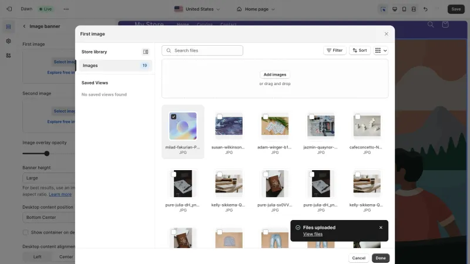This screenshot has height=264, width=470.
Task: Open the three-dots theme actions menu
Action: [x=66, y=9]
